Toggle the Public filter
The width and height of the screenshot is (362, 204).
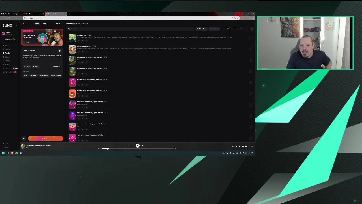pos(229,29)
